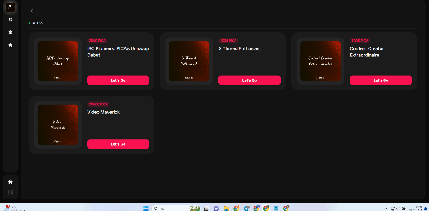Open the Video Maverick thumbnail image
This screenshot has height=211, width=429.
(58, 125)
